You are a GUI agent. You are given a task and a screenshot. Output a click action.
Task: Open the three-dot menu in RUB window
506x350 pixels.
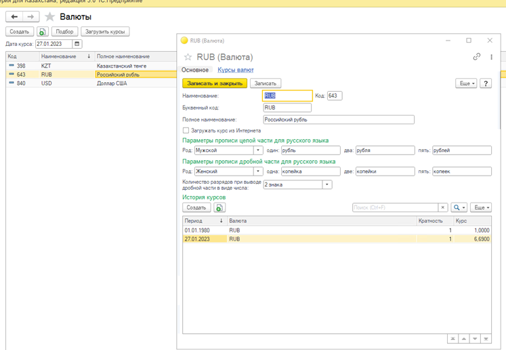click(492, 57)
